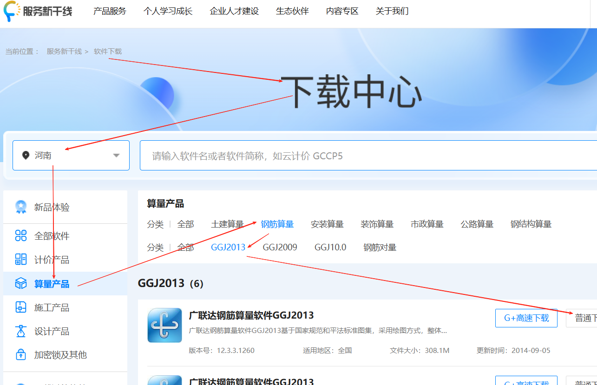The height and width of the screenshot is (385, 597).
Task: Choose the GGJ10.0 subcategory
Action: pos(330,248)
